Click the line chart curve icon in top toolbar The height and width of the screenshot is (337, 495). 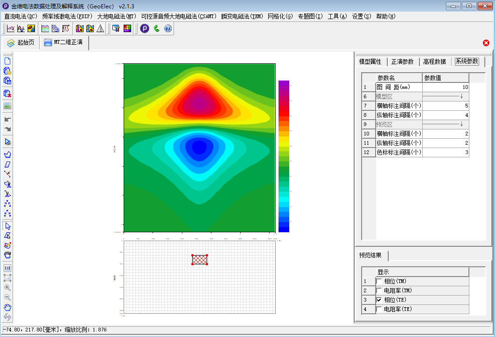pyautogui.click(x=11, y=29)
